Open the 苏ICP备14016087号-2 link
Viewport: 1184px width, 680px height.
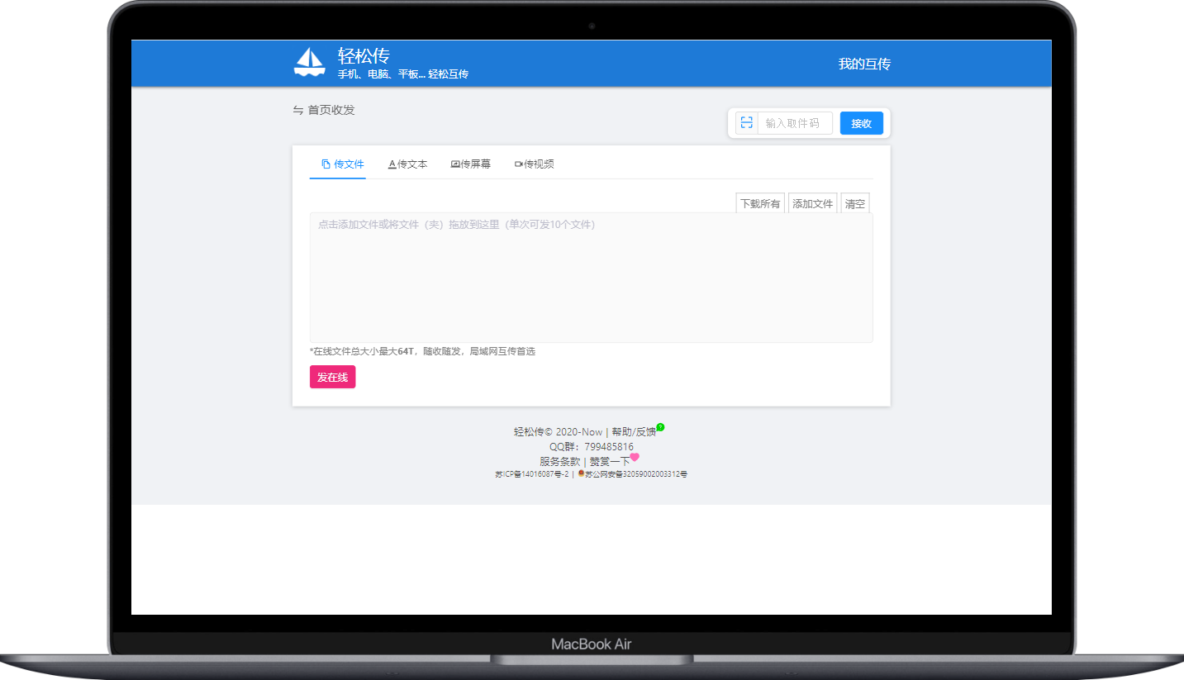coord(532,475)
